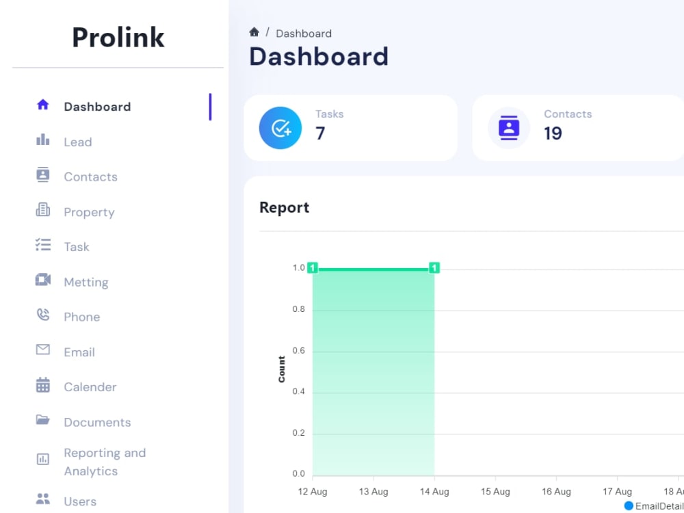Click the Dashboard home icon in sidebar
684x513 pixels.
42,105
